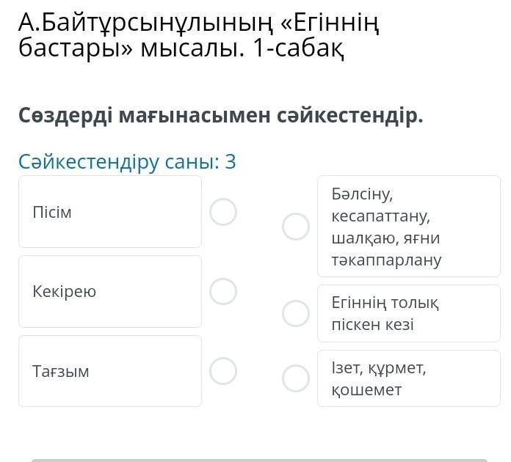Choose the Егіннің толық піскен кезі card
The width and height of the screenshot is (511, 462).
point(408,313)
